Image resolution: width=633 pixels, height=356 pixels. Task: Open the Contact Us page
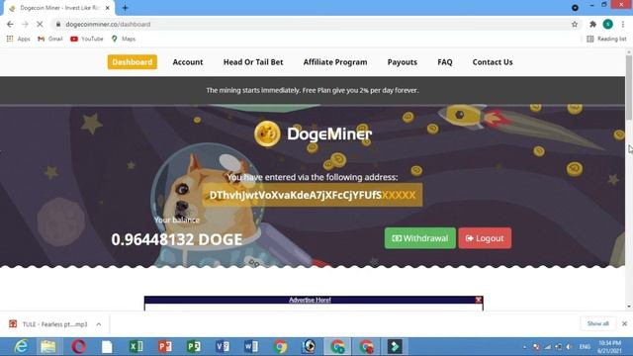(x=493, y=62)
